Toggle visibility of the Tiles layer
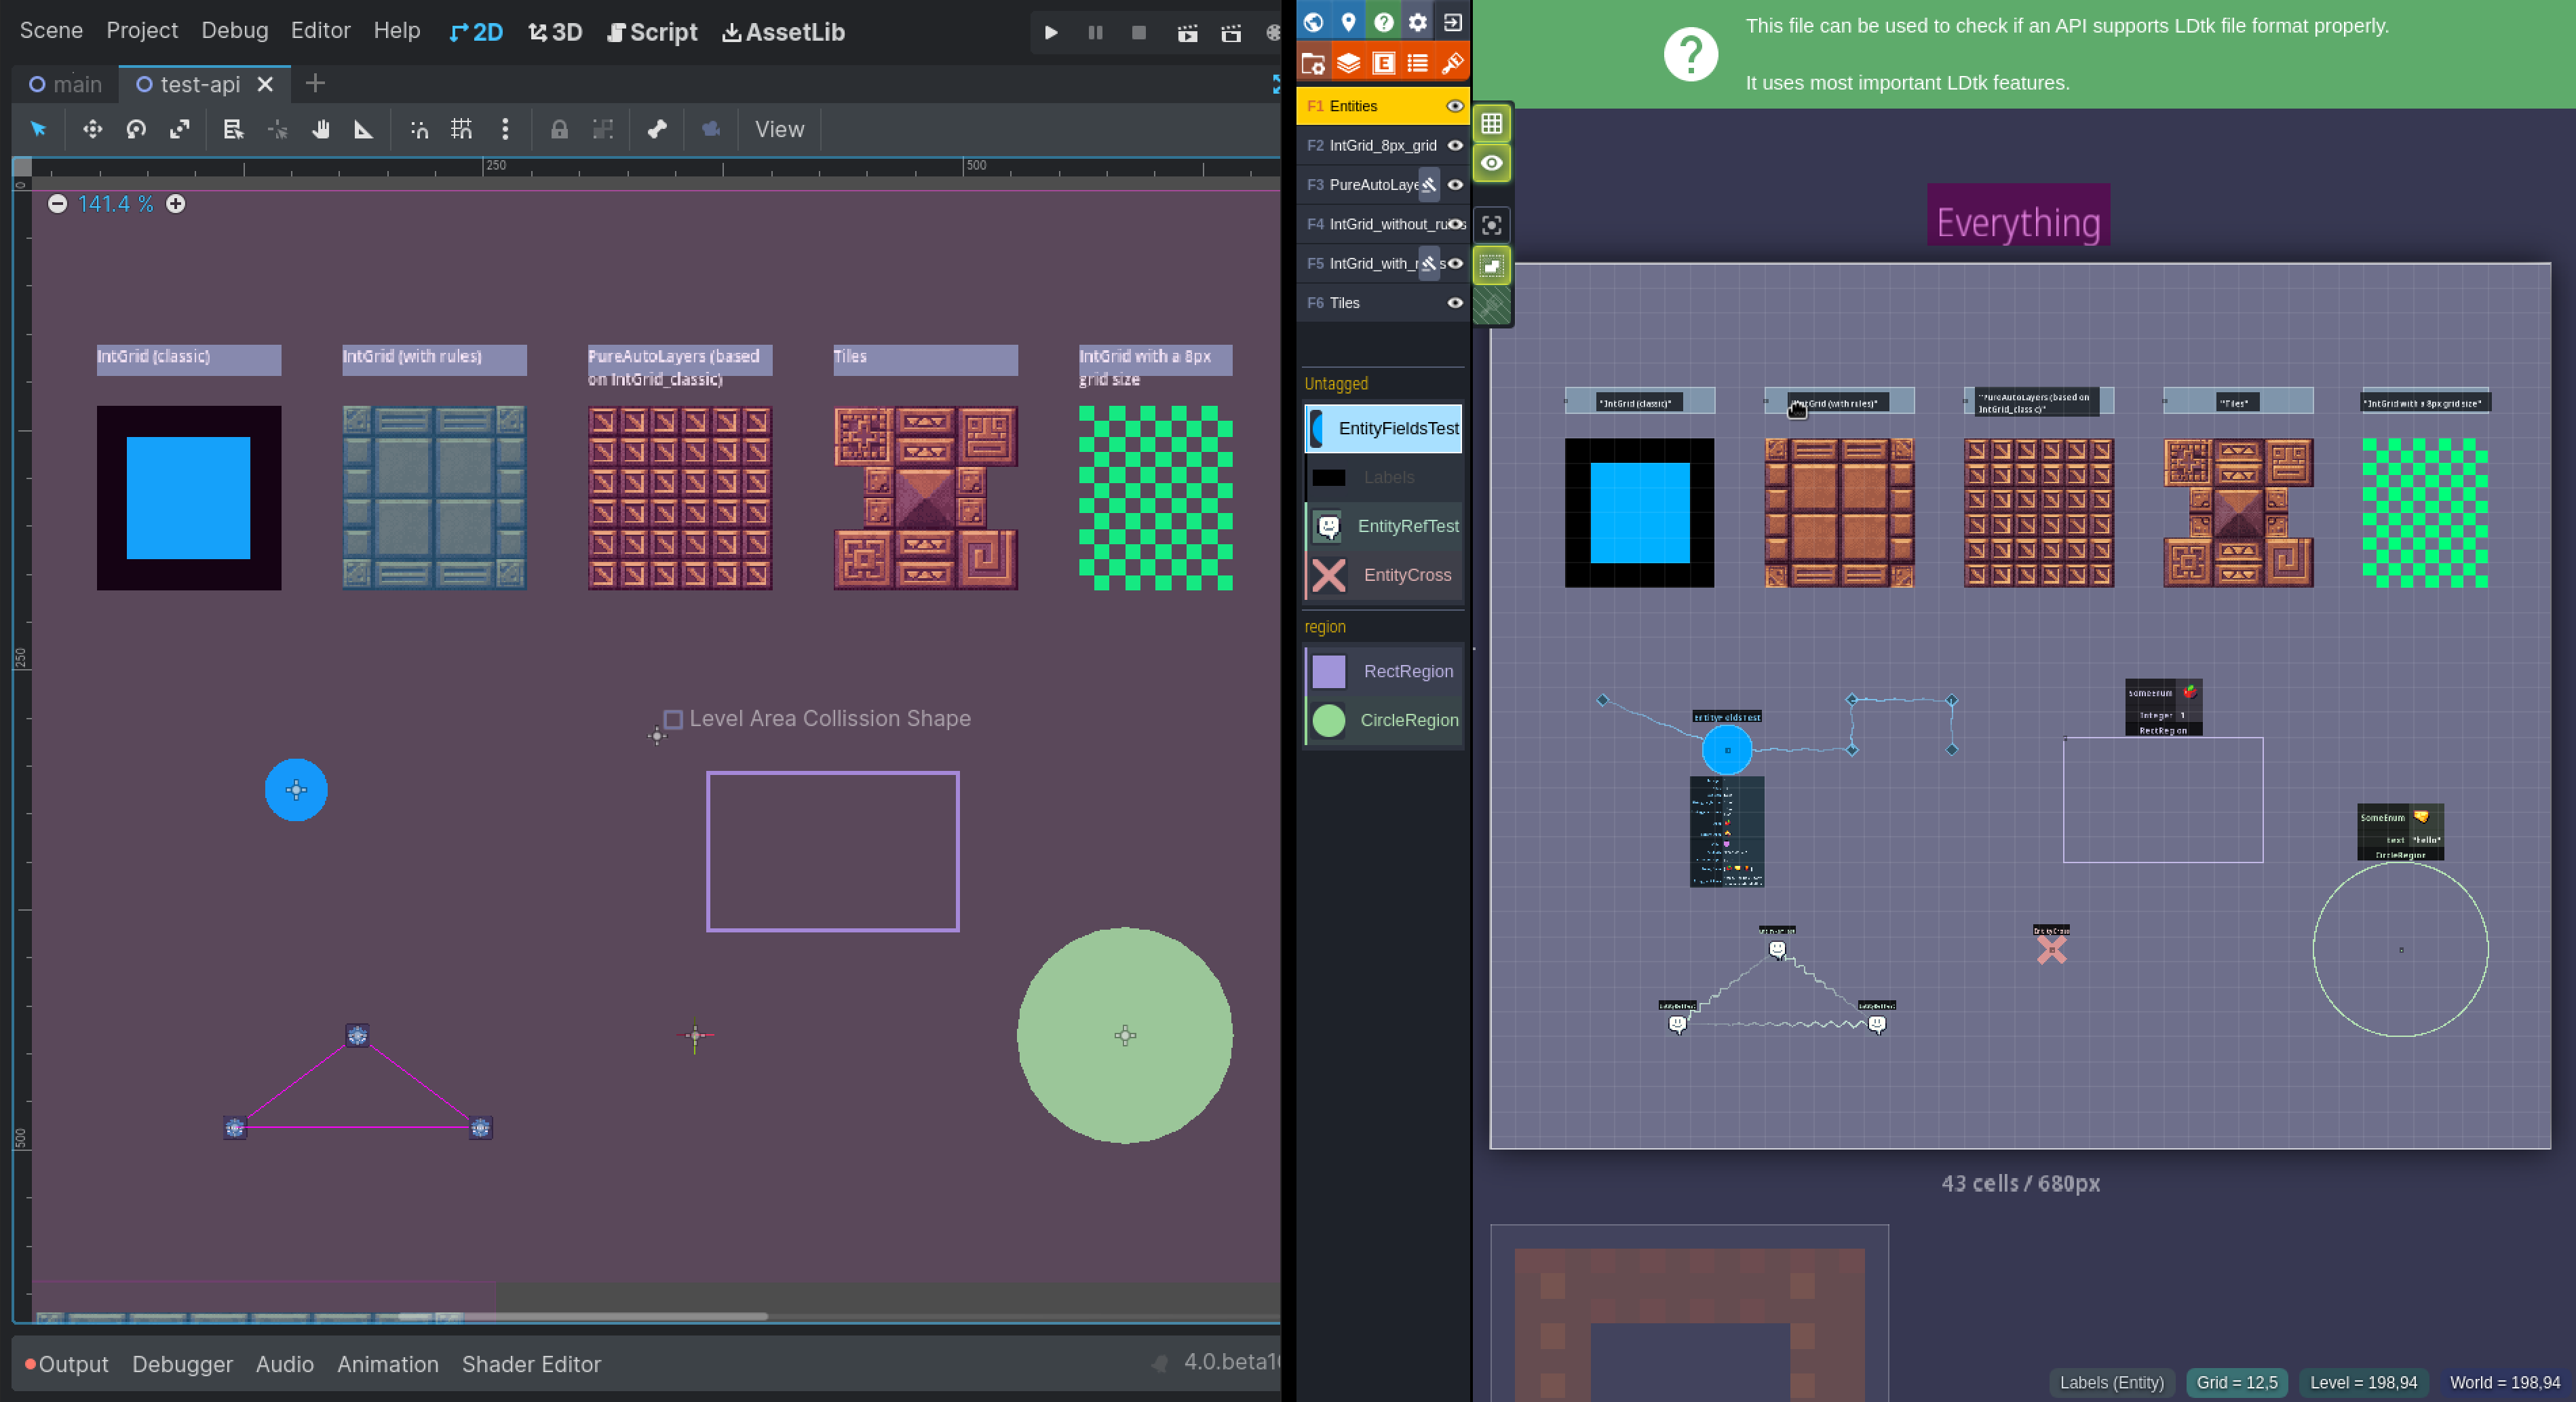 click(1455, 303)
